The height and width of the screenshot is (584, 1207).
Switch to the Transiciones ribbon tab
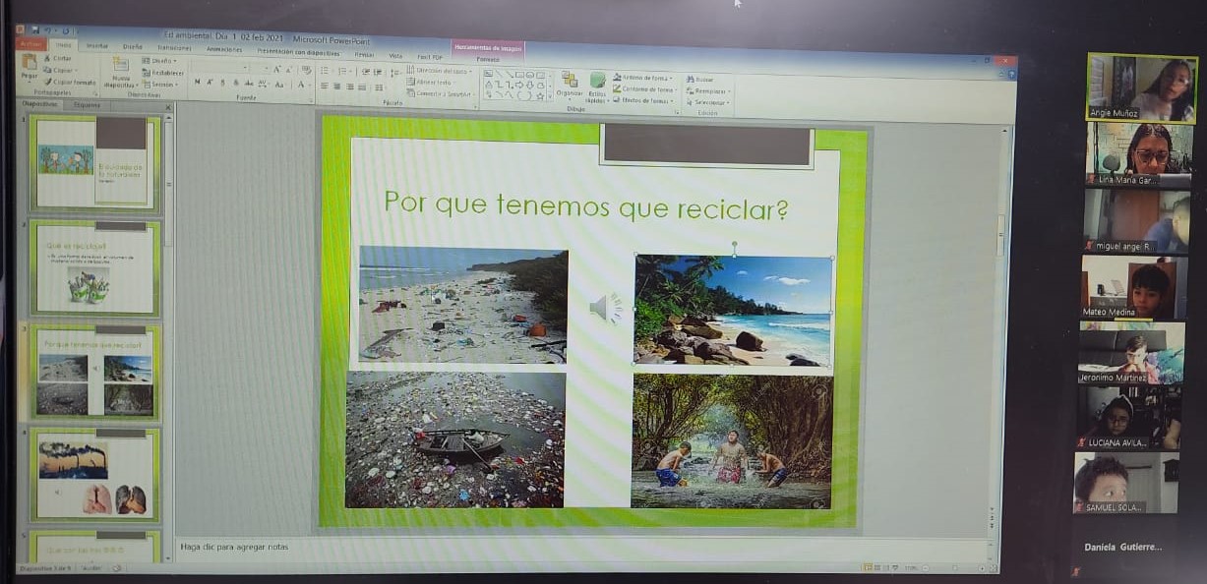(175, 47)
